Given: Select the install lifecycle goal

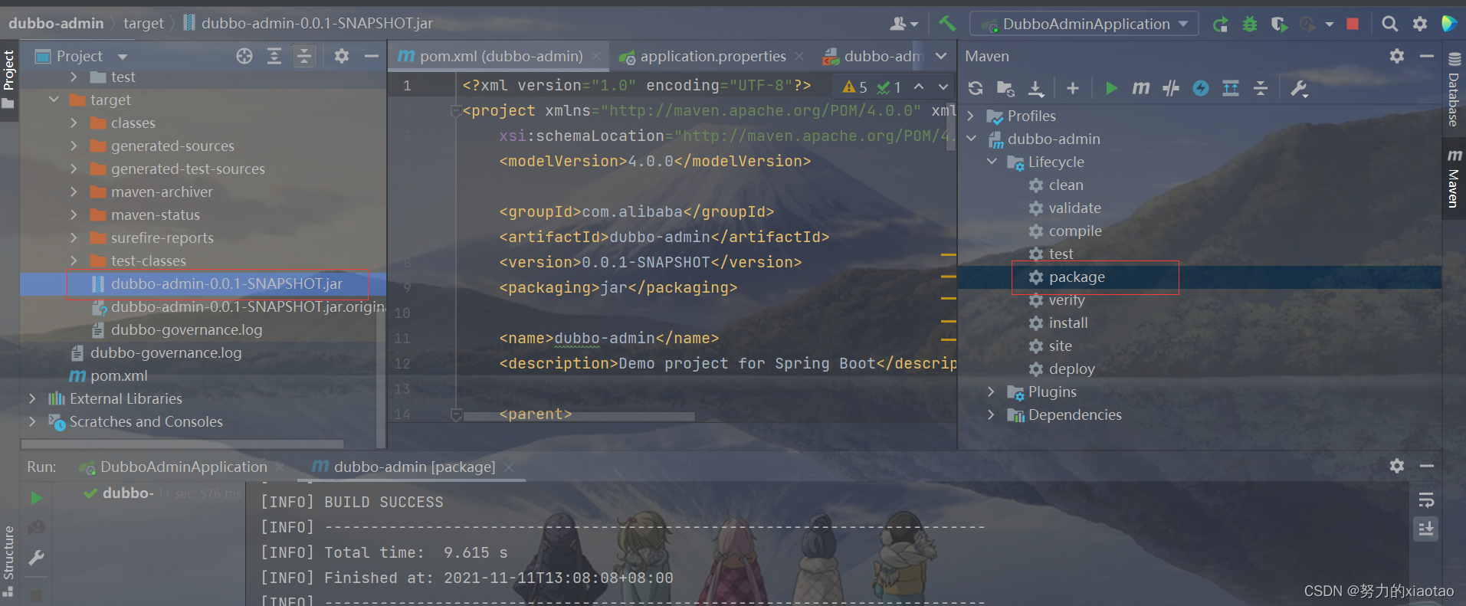Looking at the screenshot, I should (1068, 323).
